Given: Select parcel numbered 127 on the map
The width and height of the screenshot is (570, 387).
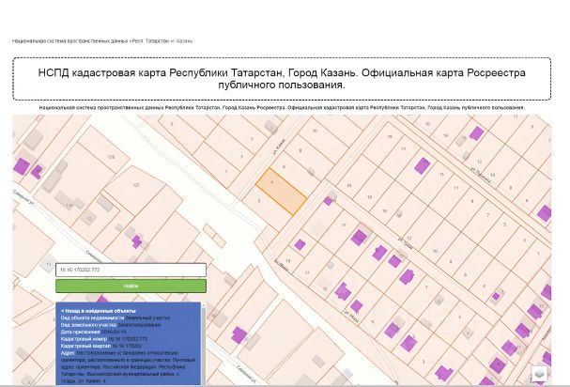Looking at the screenshot, I should [x=136, y=185].
